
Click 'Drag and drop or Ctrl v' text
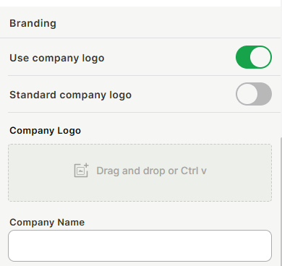[x=151, y=171]
